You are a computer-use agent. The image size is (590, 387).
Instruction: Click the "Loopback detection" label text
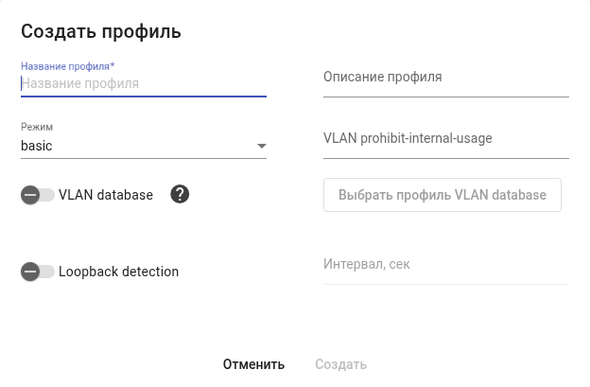(x=118, y=272)
